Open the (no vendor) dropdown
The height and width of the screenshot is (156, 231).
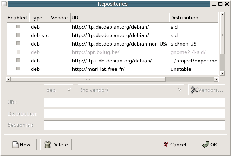[x=131, y=90]
